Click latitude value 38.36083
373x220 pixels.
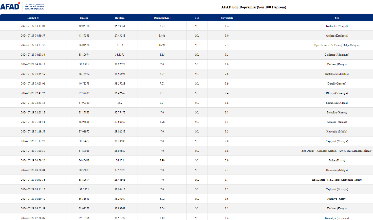click(x=84, y=170)
